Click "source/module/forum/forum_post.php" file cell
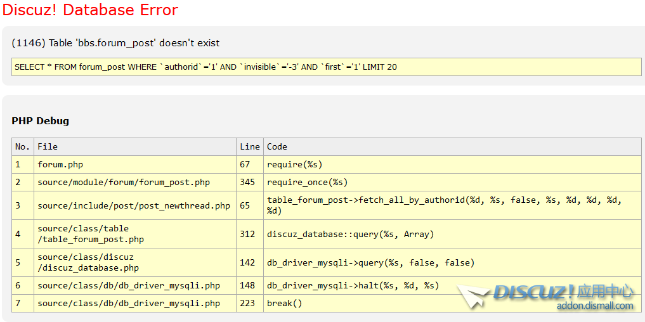645x322 pixels. pos(135,182)
